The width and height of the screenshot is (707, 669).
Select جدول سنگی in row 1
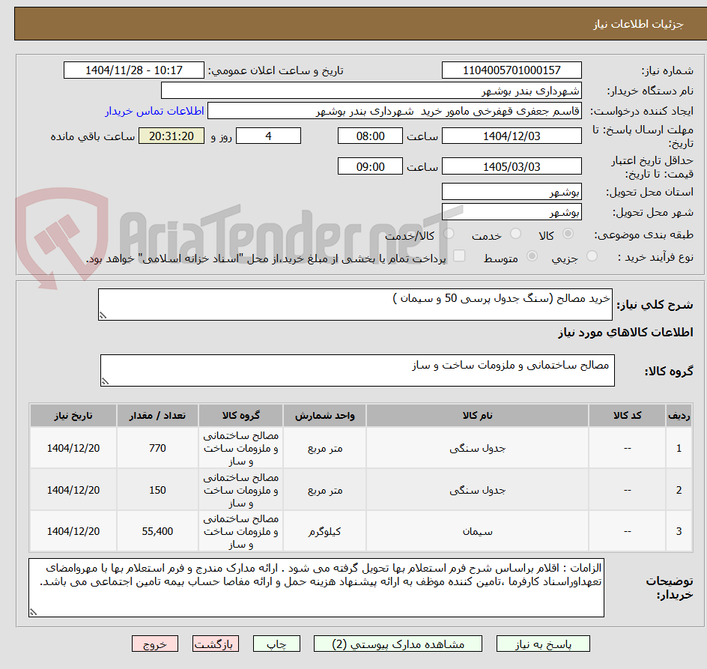[x=478, y=449]
